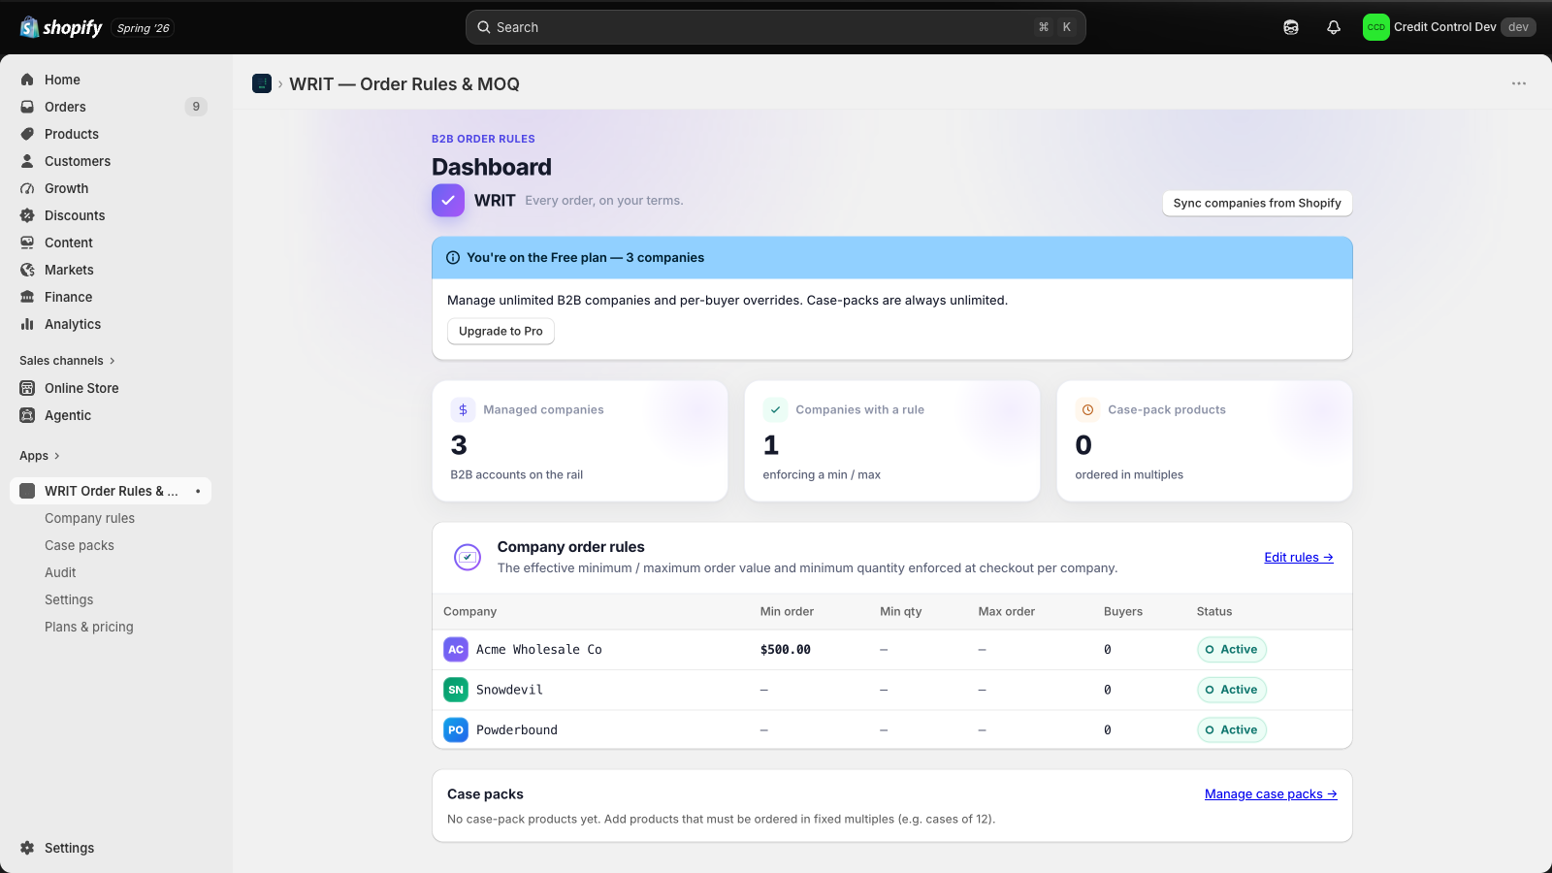Screen dimensions: 1552x873
Task: Open the sidekick assistant icon in top bar
Action: point(1291,27)
